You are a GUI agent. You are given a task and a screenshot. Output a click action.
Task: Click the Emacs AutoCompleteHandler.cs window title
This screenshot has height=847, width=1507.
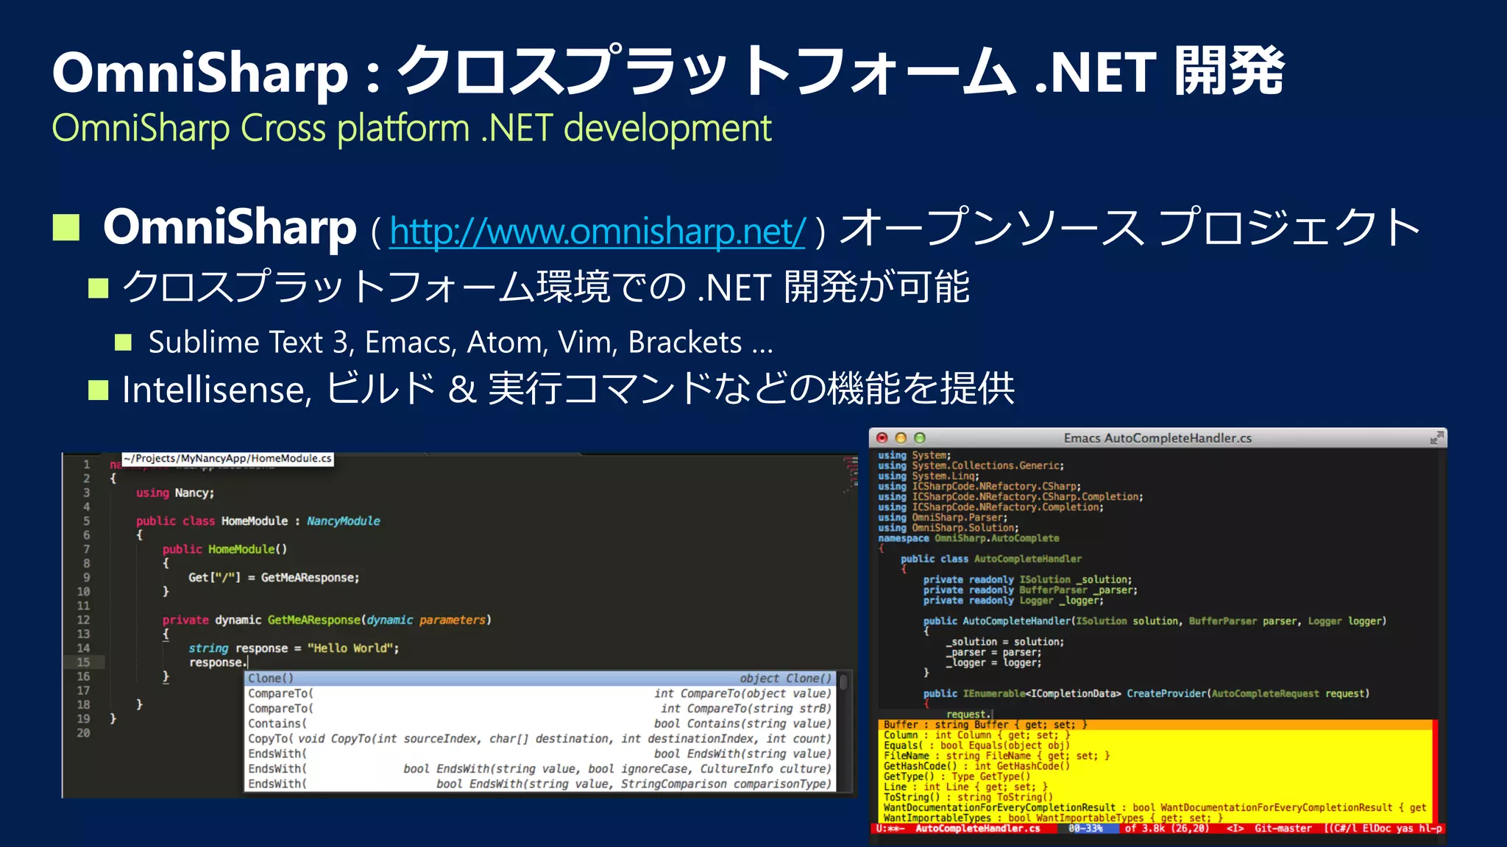[x=1157, y=438]
